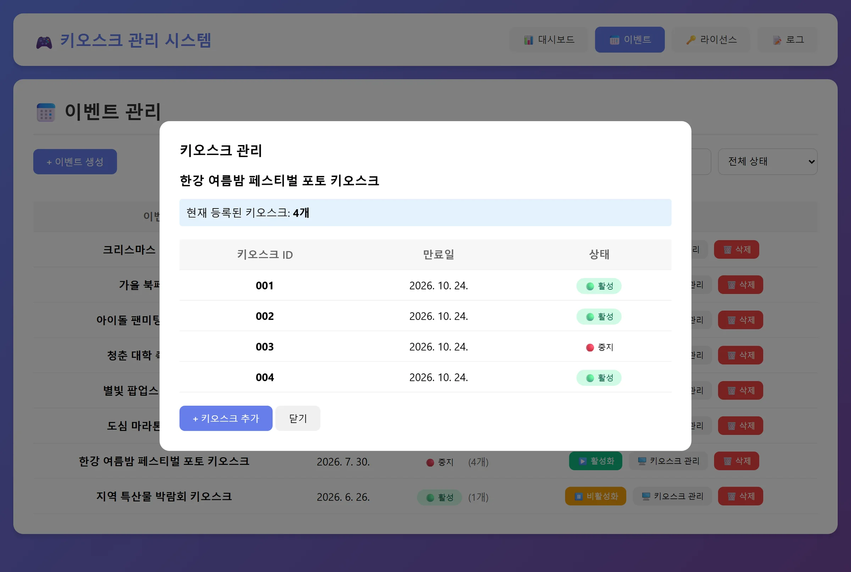Click the 중지 status of 한강 여름밤 row
The image size is (851, 572).
[440, 462]
